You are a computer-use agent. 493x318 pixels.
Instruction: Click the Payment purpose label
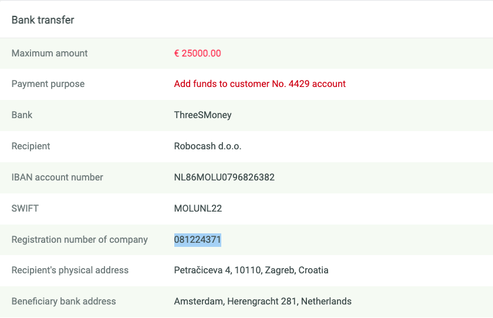coord(48,84)
